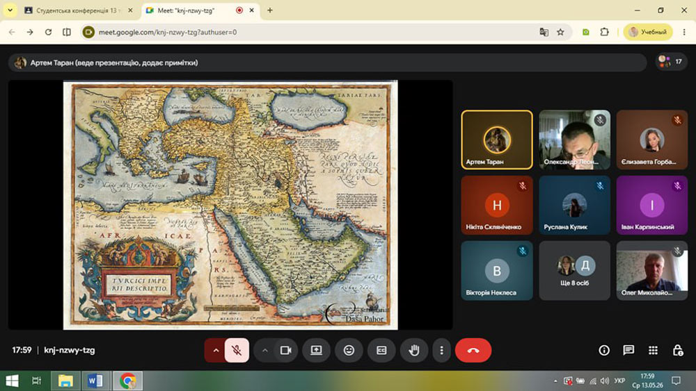Select Руслана Кулик participant tile
The height and width of the screenshot is (391, 696).
pos(574,205)
